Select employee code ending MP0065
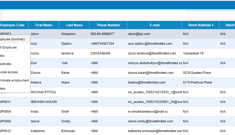Viewport: 235px width, 135px height. tap(5, 121)
